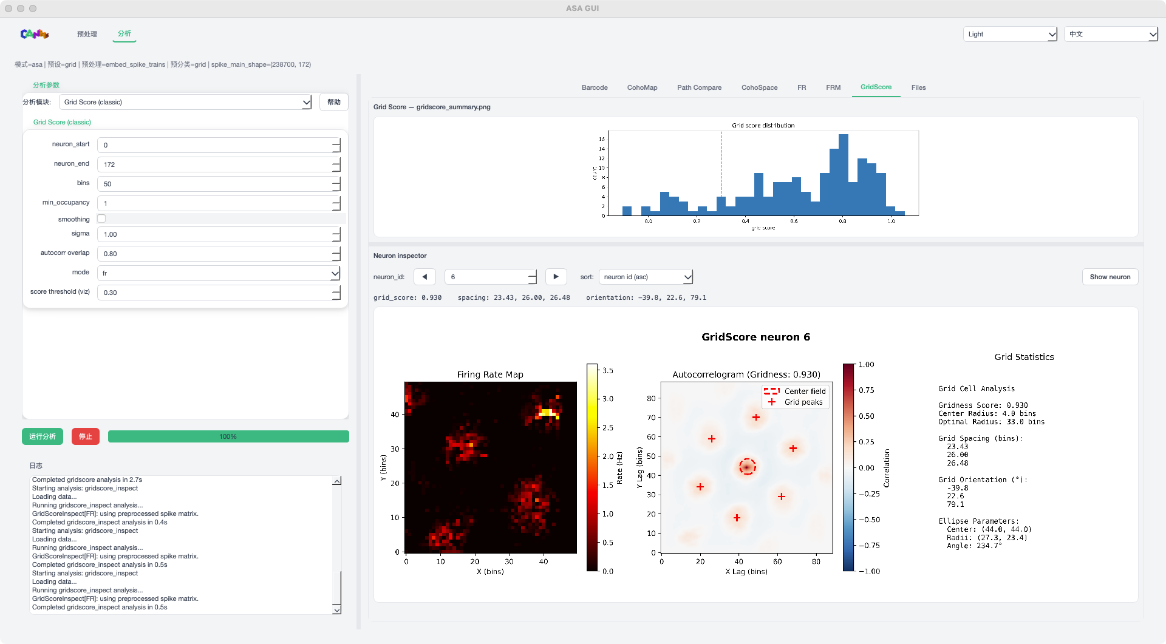Open the analysis module Grid Score dropdown
The height and width of the screenshot is (644, 1166).
[185, 102]
